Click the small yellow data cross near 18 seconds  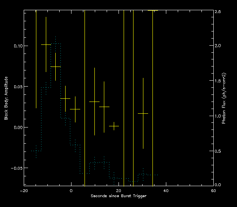(114, 126)
